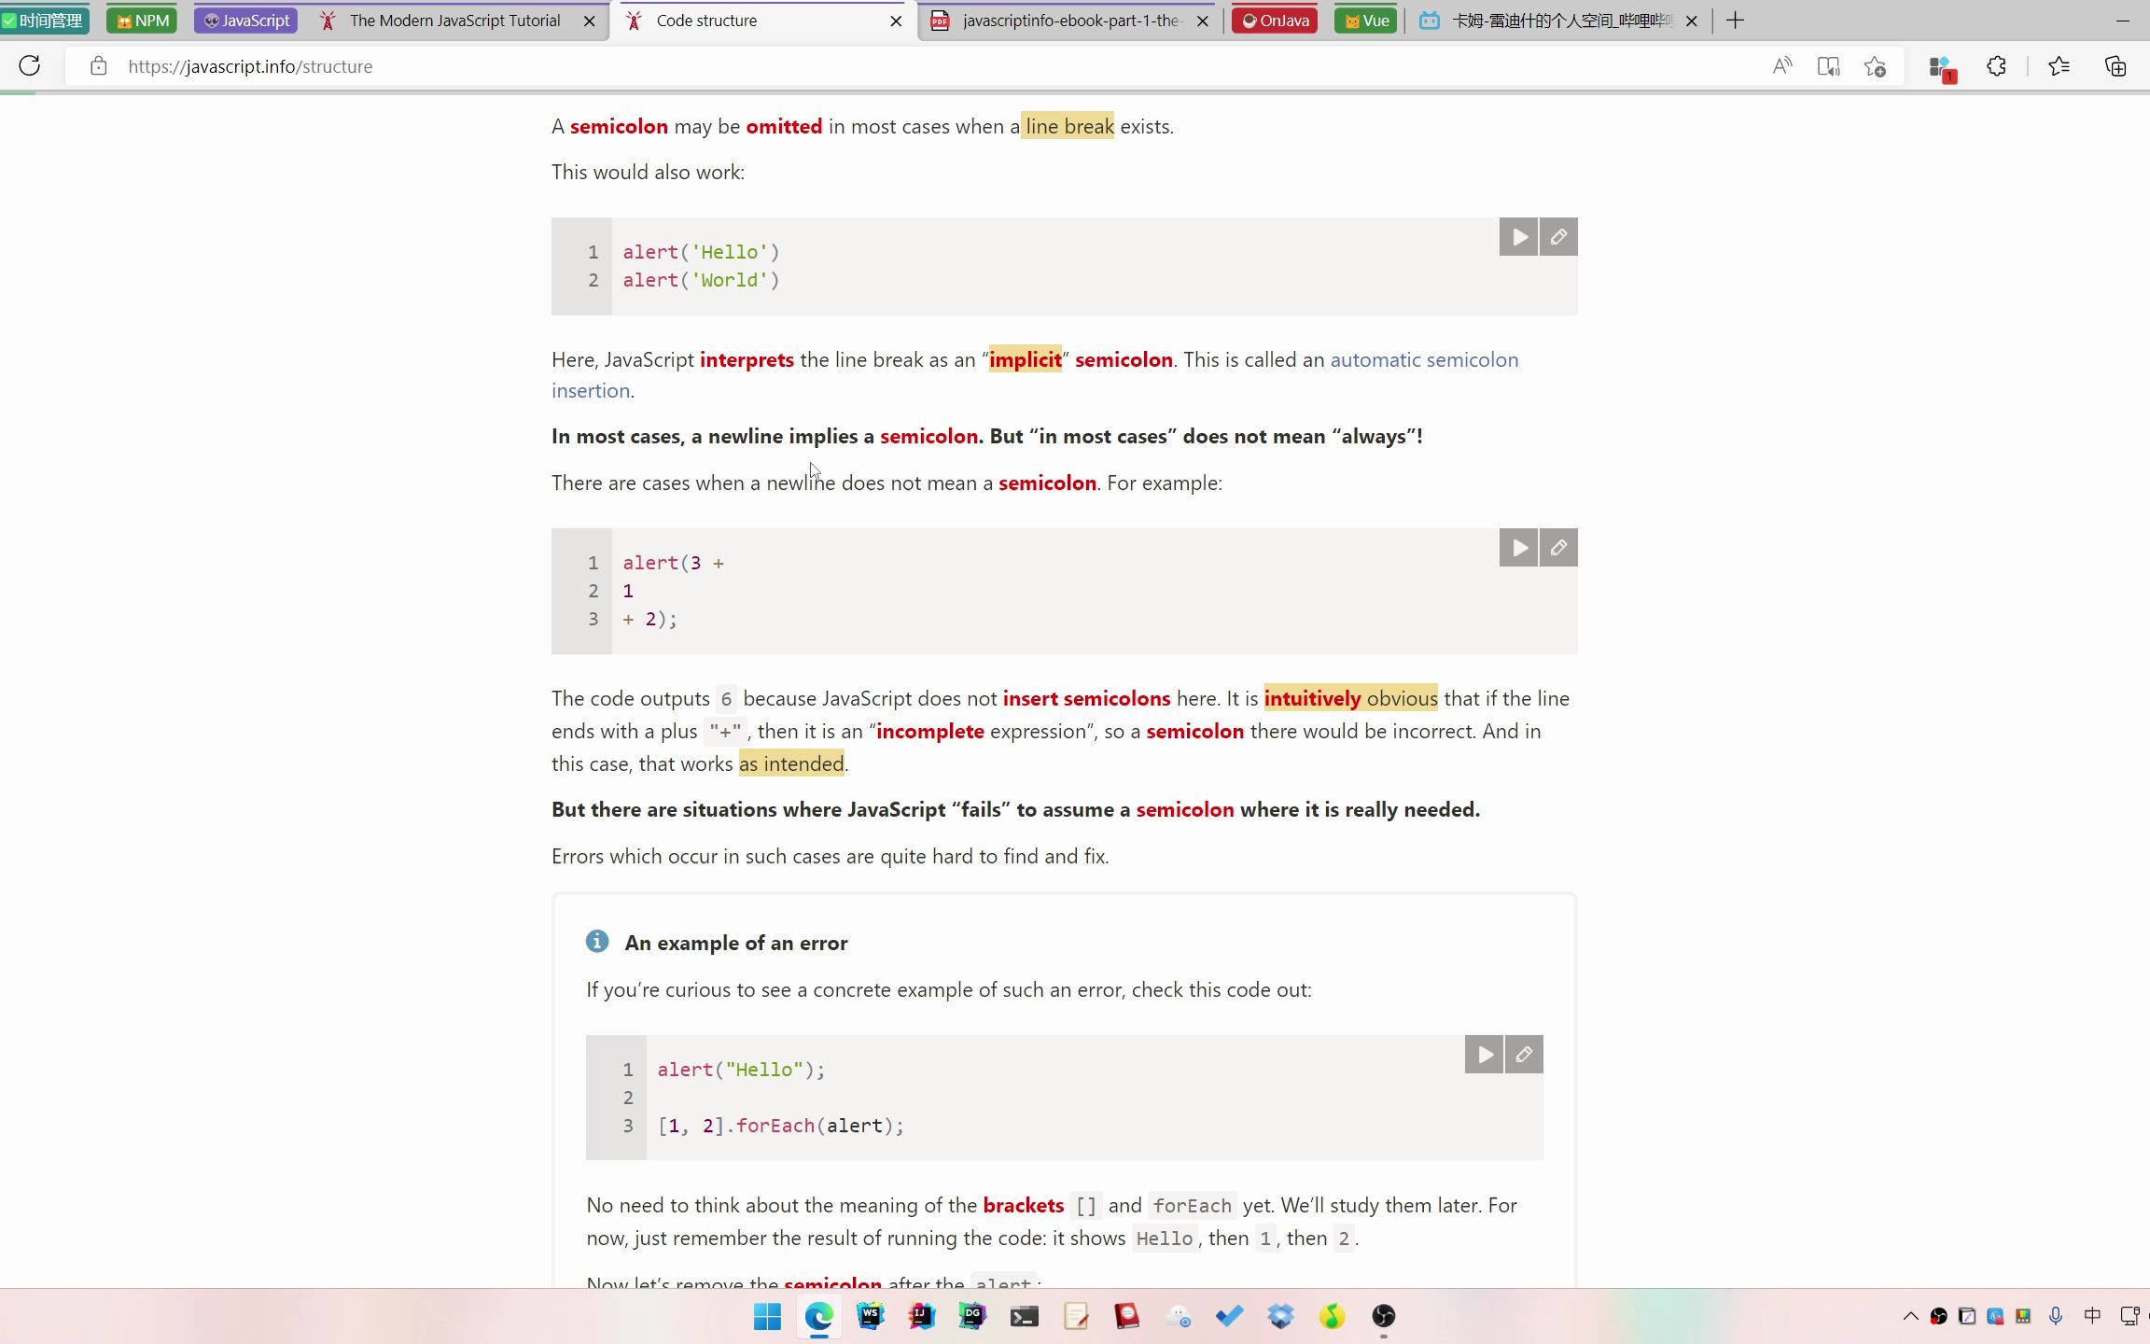Activate Read aloud in browser toolbar
Screen dimensions: 2150x1344
1782,66
